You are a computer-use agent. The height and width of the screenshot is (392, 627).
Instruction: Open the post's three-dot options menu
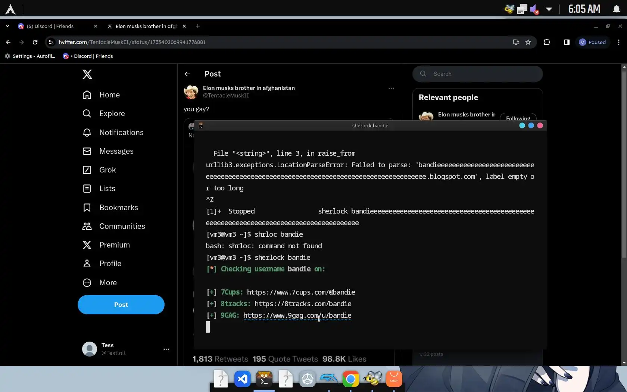(391, 88)
